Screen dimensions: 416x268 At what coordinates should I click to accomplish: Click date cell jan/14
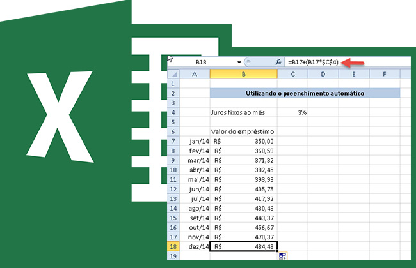coord(195,141)
